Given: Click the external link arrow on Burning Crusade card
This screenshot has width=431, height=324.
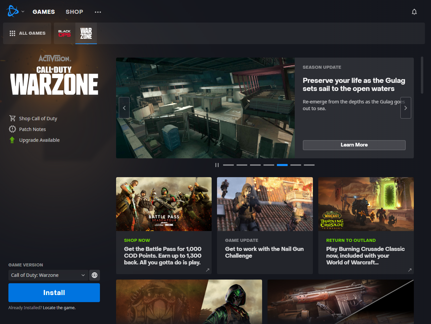Looking at the screenshot, I should [x=410, y=270].
